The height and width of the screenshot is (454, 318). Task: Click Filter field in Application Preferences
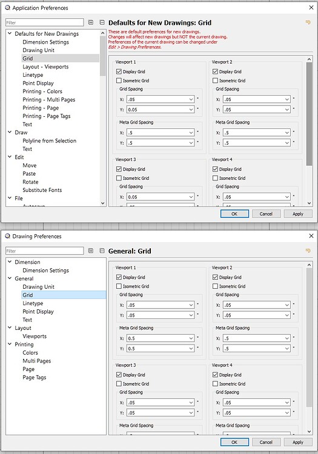45,22
